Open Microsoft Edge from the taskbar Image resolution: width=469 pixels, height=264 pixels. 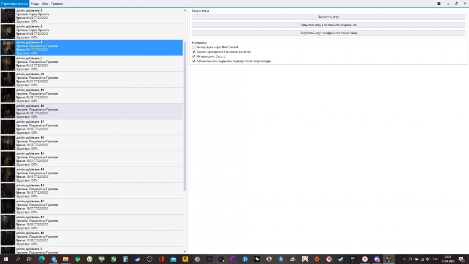click(41, 259)
